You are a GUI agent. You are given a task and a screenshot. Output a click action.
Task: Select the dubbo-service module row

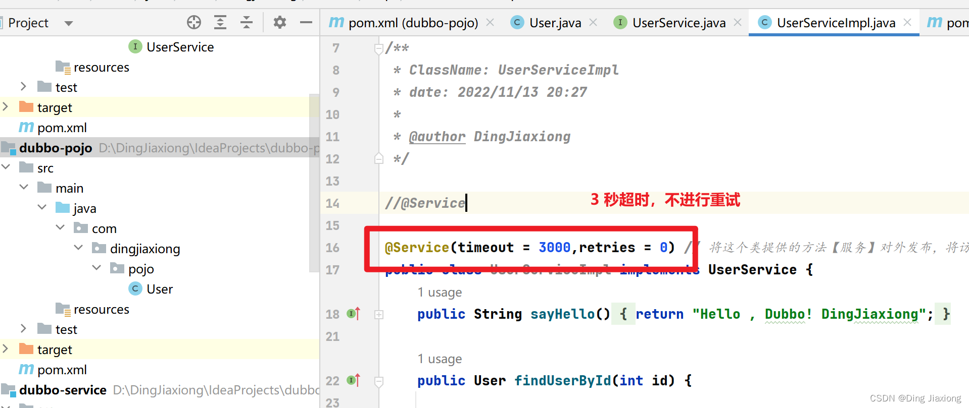(160, 390)
